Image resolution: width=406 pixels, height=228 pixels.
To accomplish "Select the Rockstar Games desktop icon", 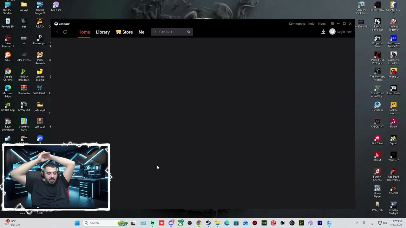I will tap(394, 108).
